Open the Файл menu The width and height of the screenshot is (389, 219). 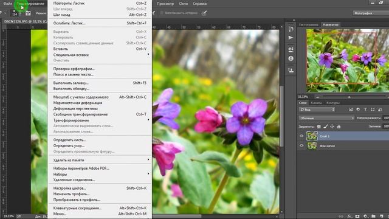point(8,4)
